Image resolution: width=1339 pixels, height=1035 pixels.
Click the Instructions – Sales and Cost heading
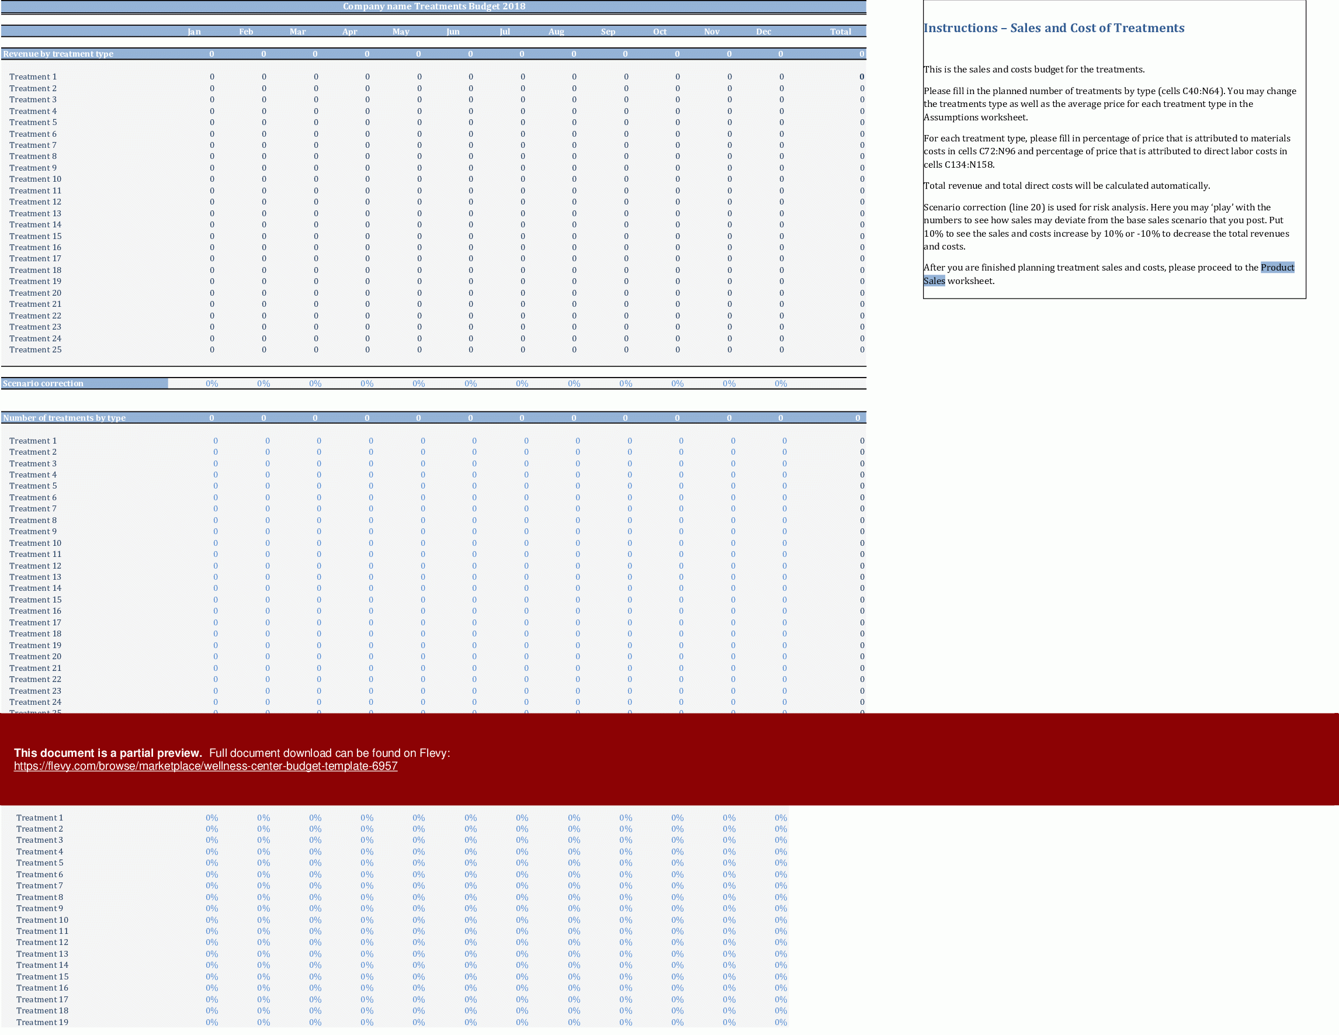click(1053, 27)
